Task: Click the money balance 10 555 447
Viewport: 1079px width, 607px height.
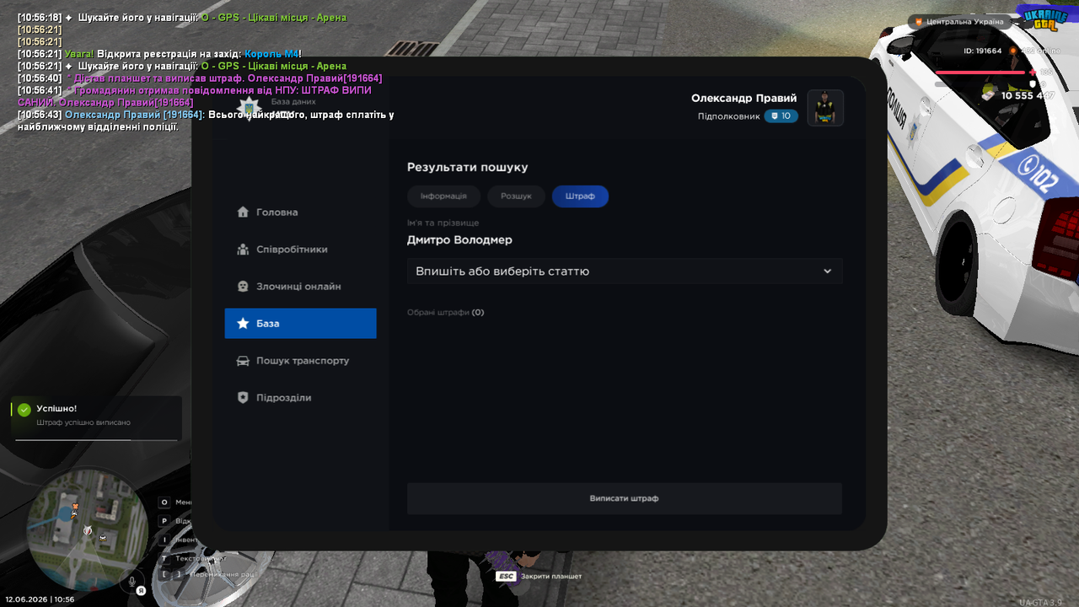Action: [x=1028, y=95]
